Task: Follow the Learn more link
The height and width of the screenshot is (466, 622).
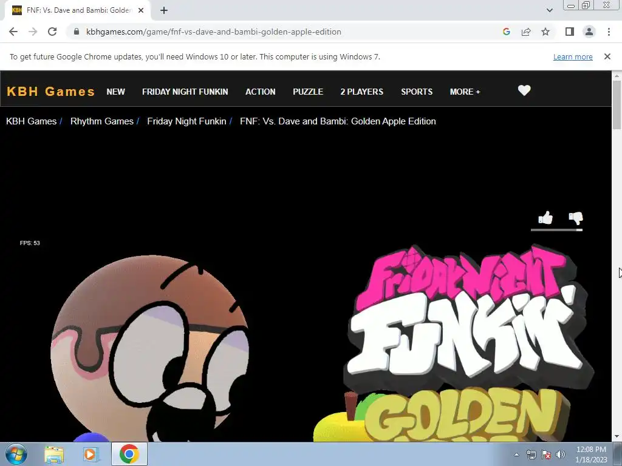Action: tap(573, 56)
